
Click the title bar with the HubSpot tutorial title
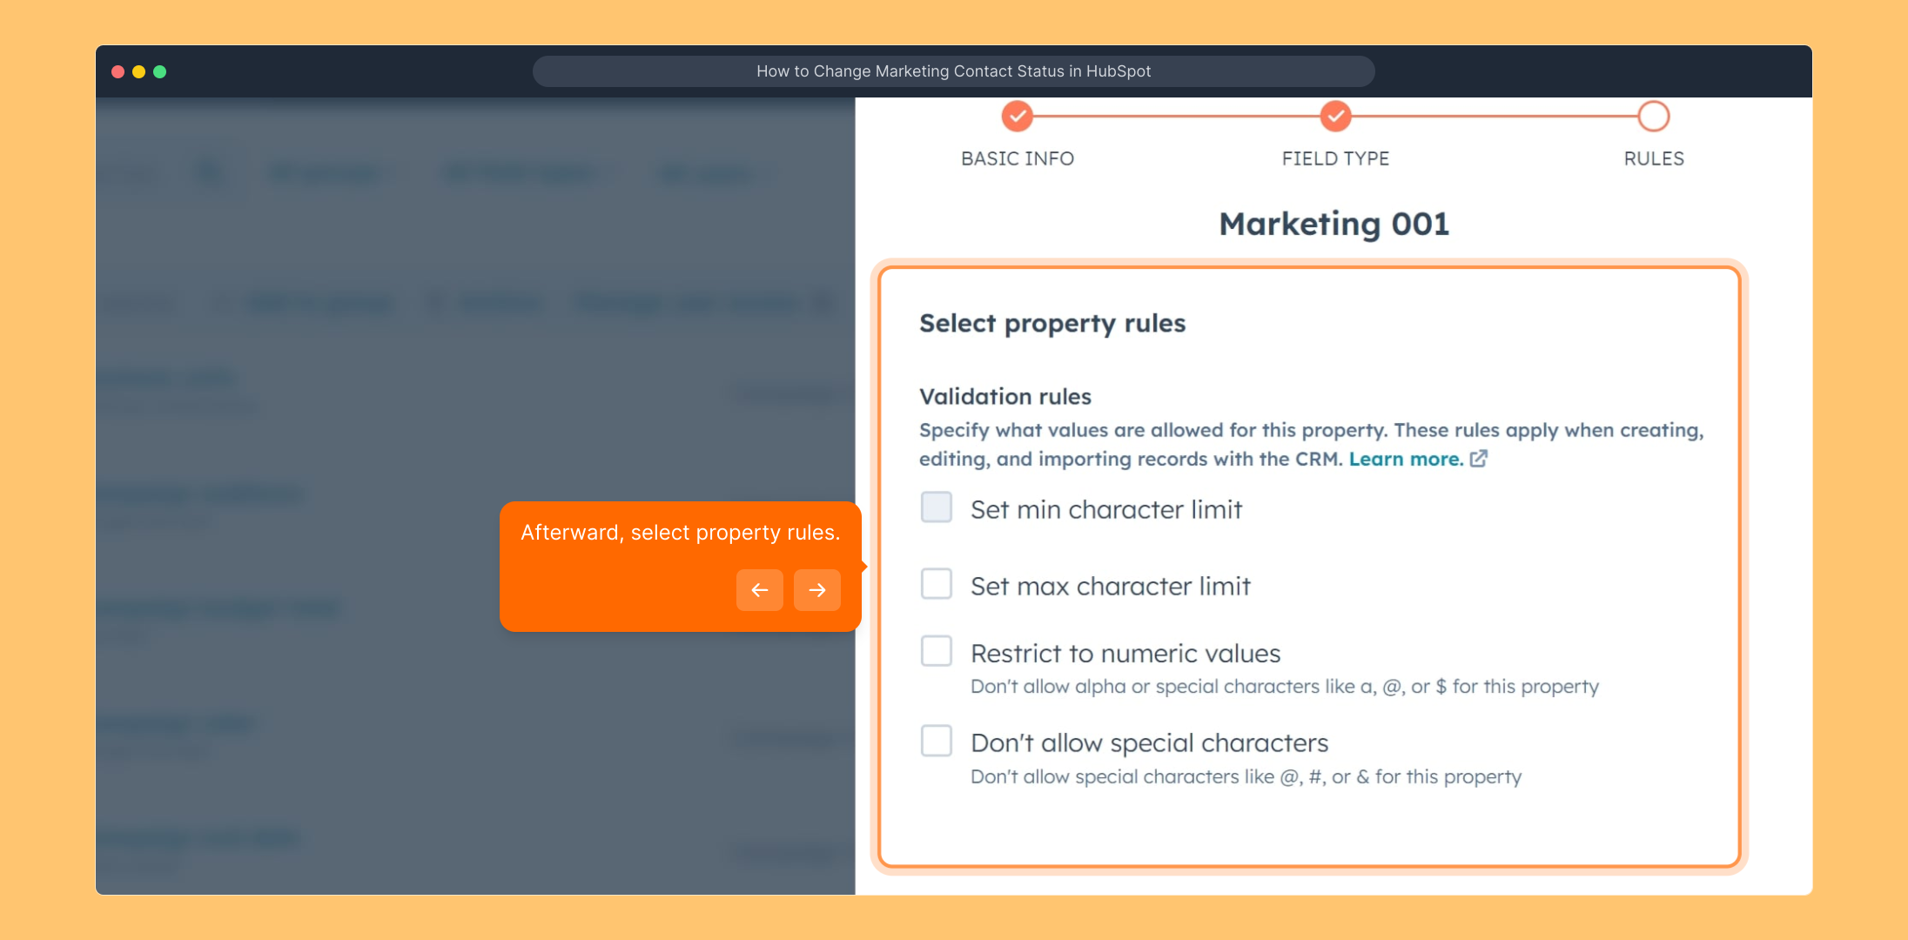tap(953, 71)
